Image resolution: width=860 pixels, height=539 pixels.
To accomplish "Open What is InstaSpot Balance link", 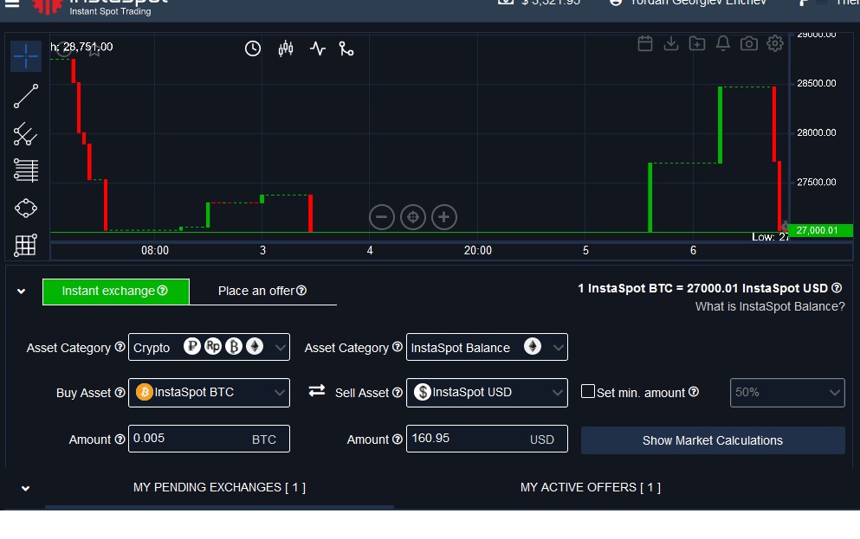I will tap(770, 307).
